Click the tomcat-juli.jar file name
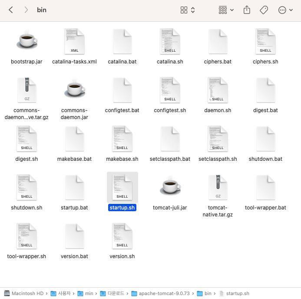The height and width of the screenshot is (299, 301). tap(170, 208)
